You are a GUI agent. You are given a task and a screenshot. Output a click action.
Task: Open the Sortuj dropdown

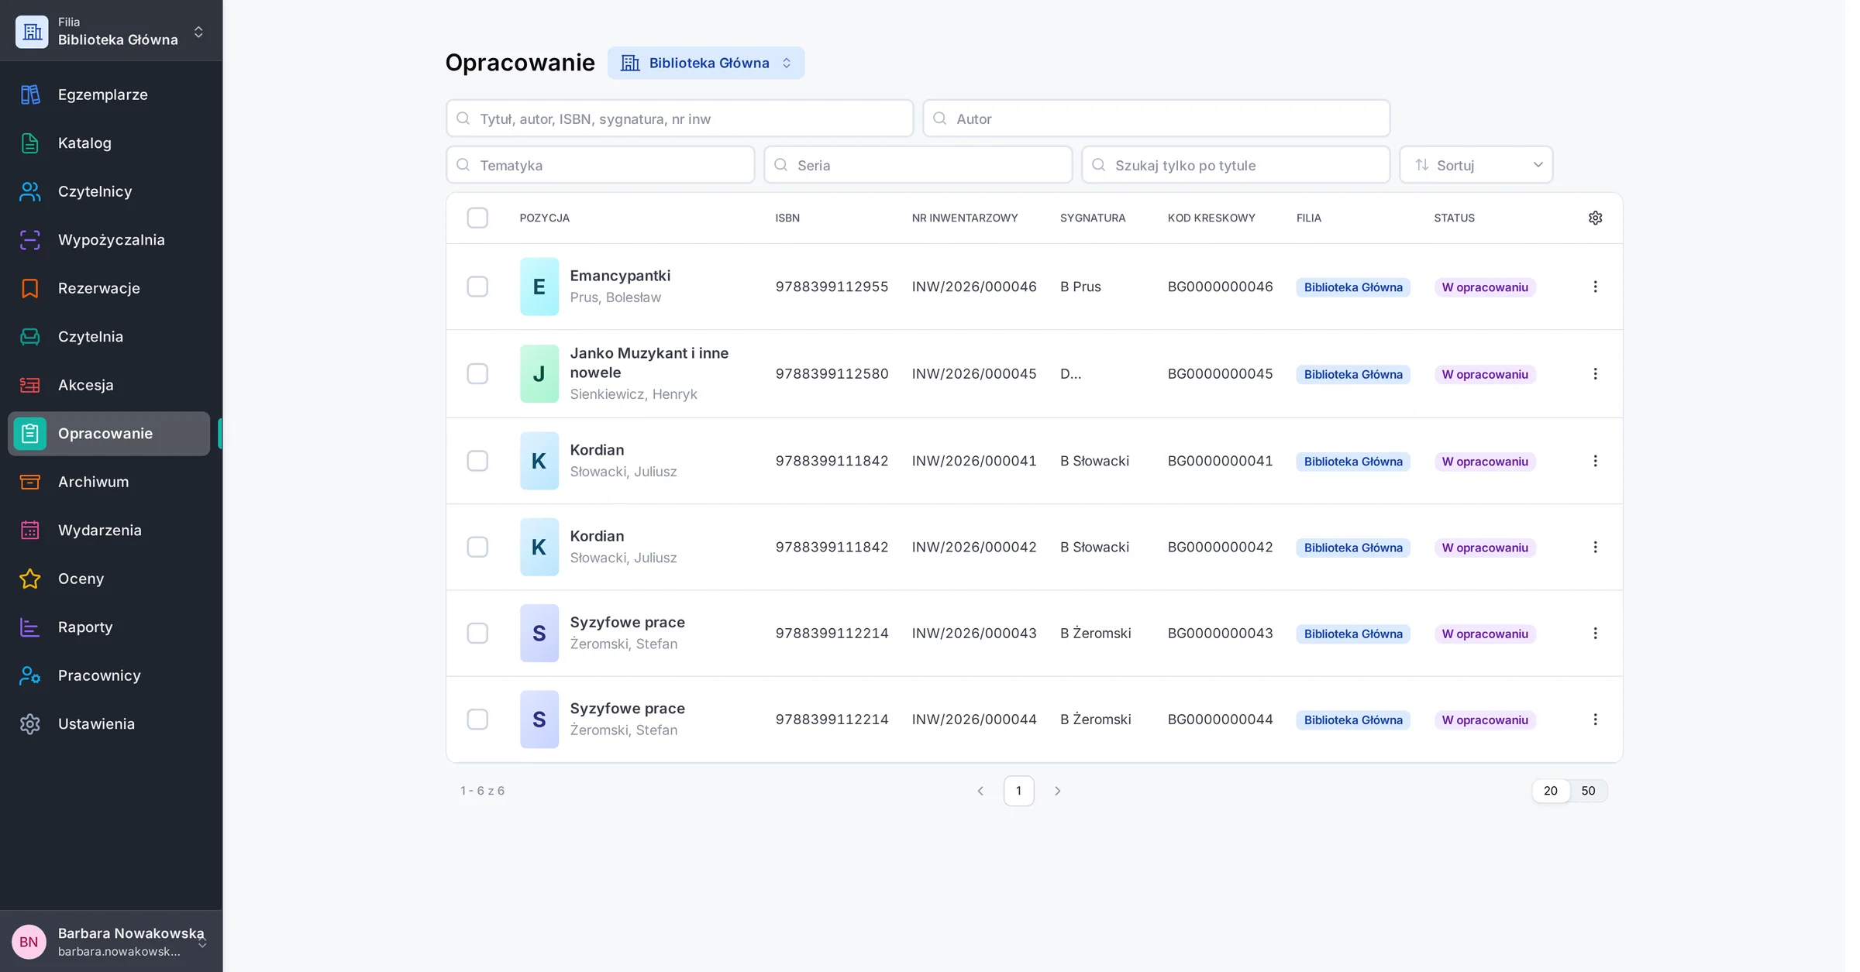tap(1476, 165)
